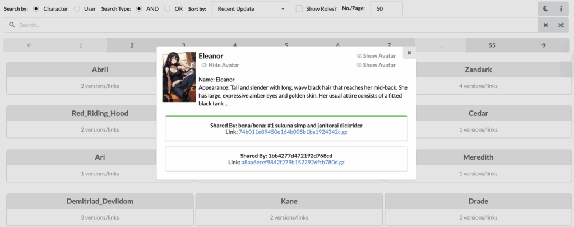Viewport: 574px width, 227px height.
Task: Select the OR search type radio
Action: pos(168,9)
